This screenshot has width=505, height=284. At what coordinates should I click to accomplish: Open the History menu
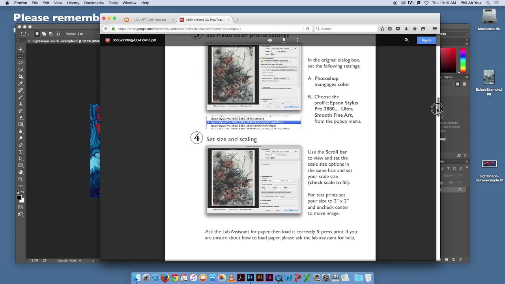[x=73, y=3]
